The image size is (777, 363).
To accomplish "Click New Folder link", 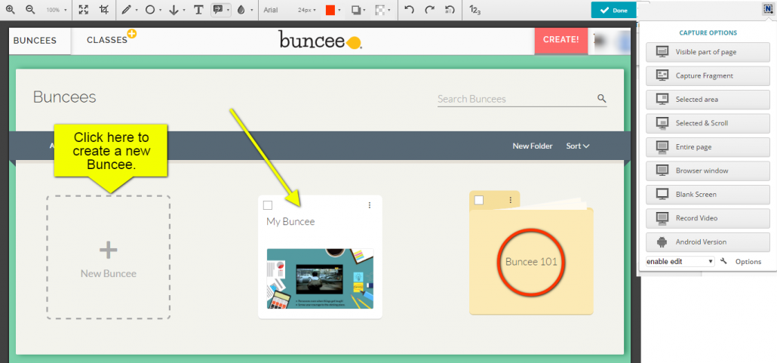I will coord(532,146).
